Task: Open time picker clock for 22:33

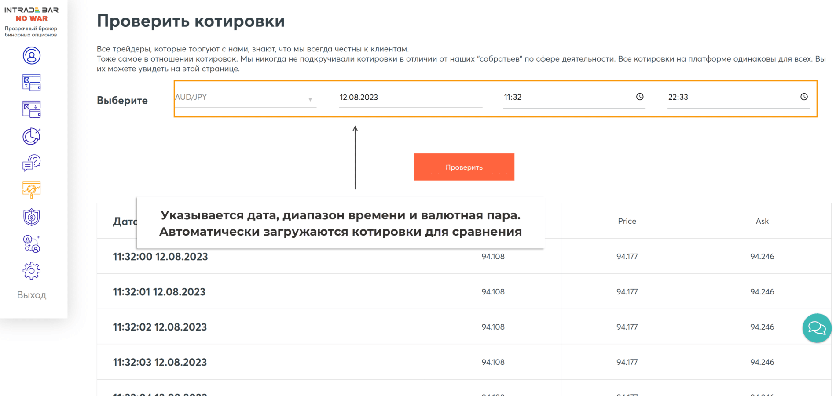Action: pyautogui.click(x=803, y=97)
